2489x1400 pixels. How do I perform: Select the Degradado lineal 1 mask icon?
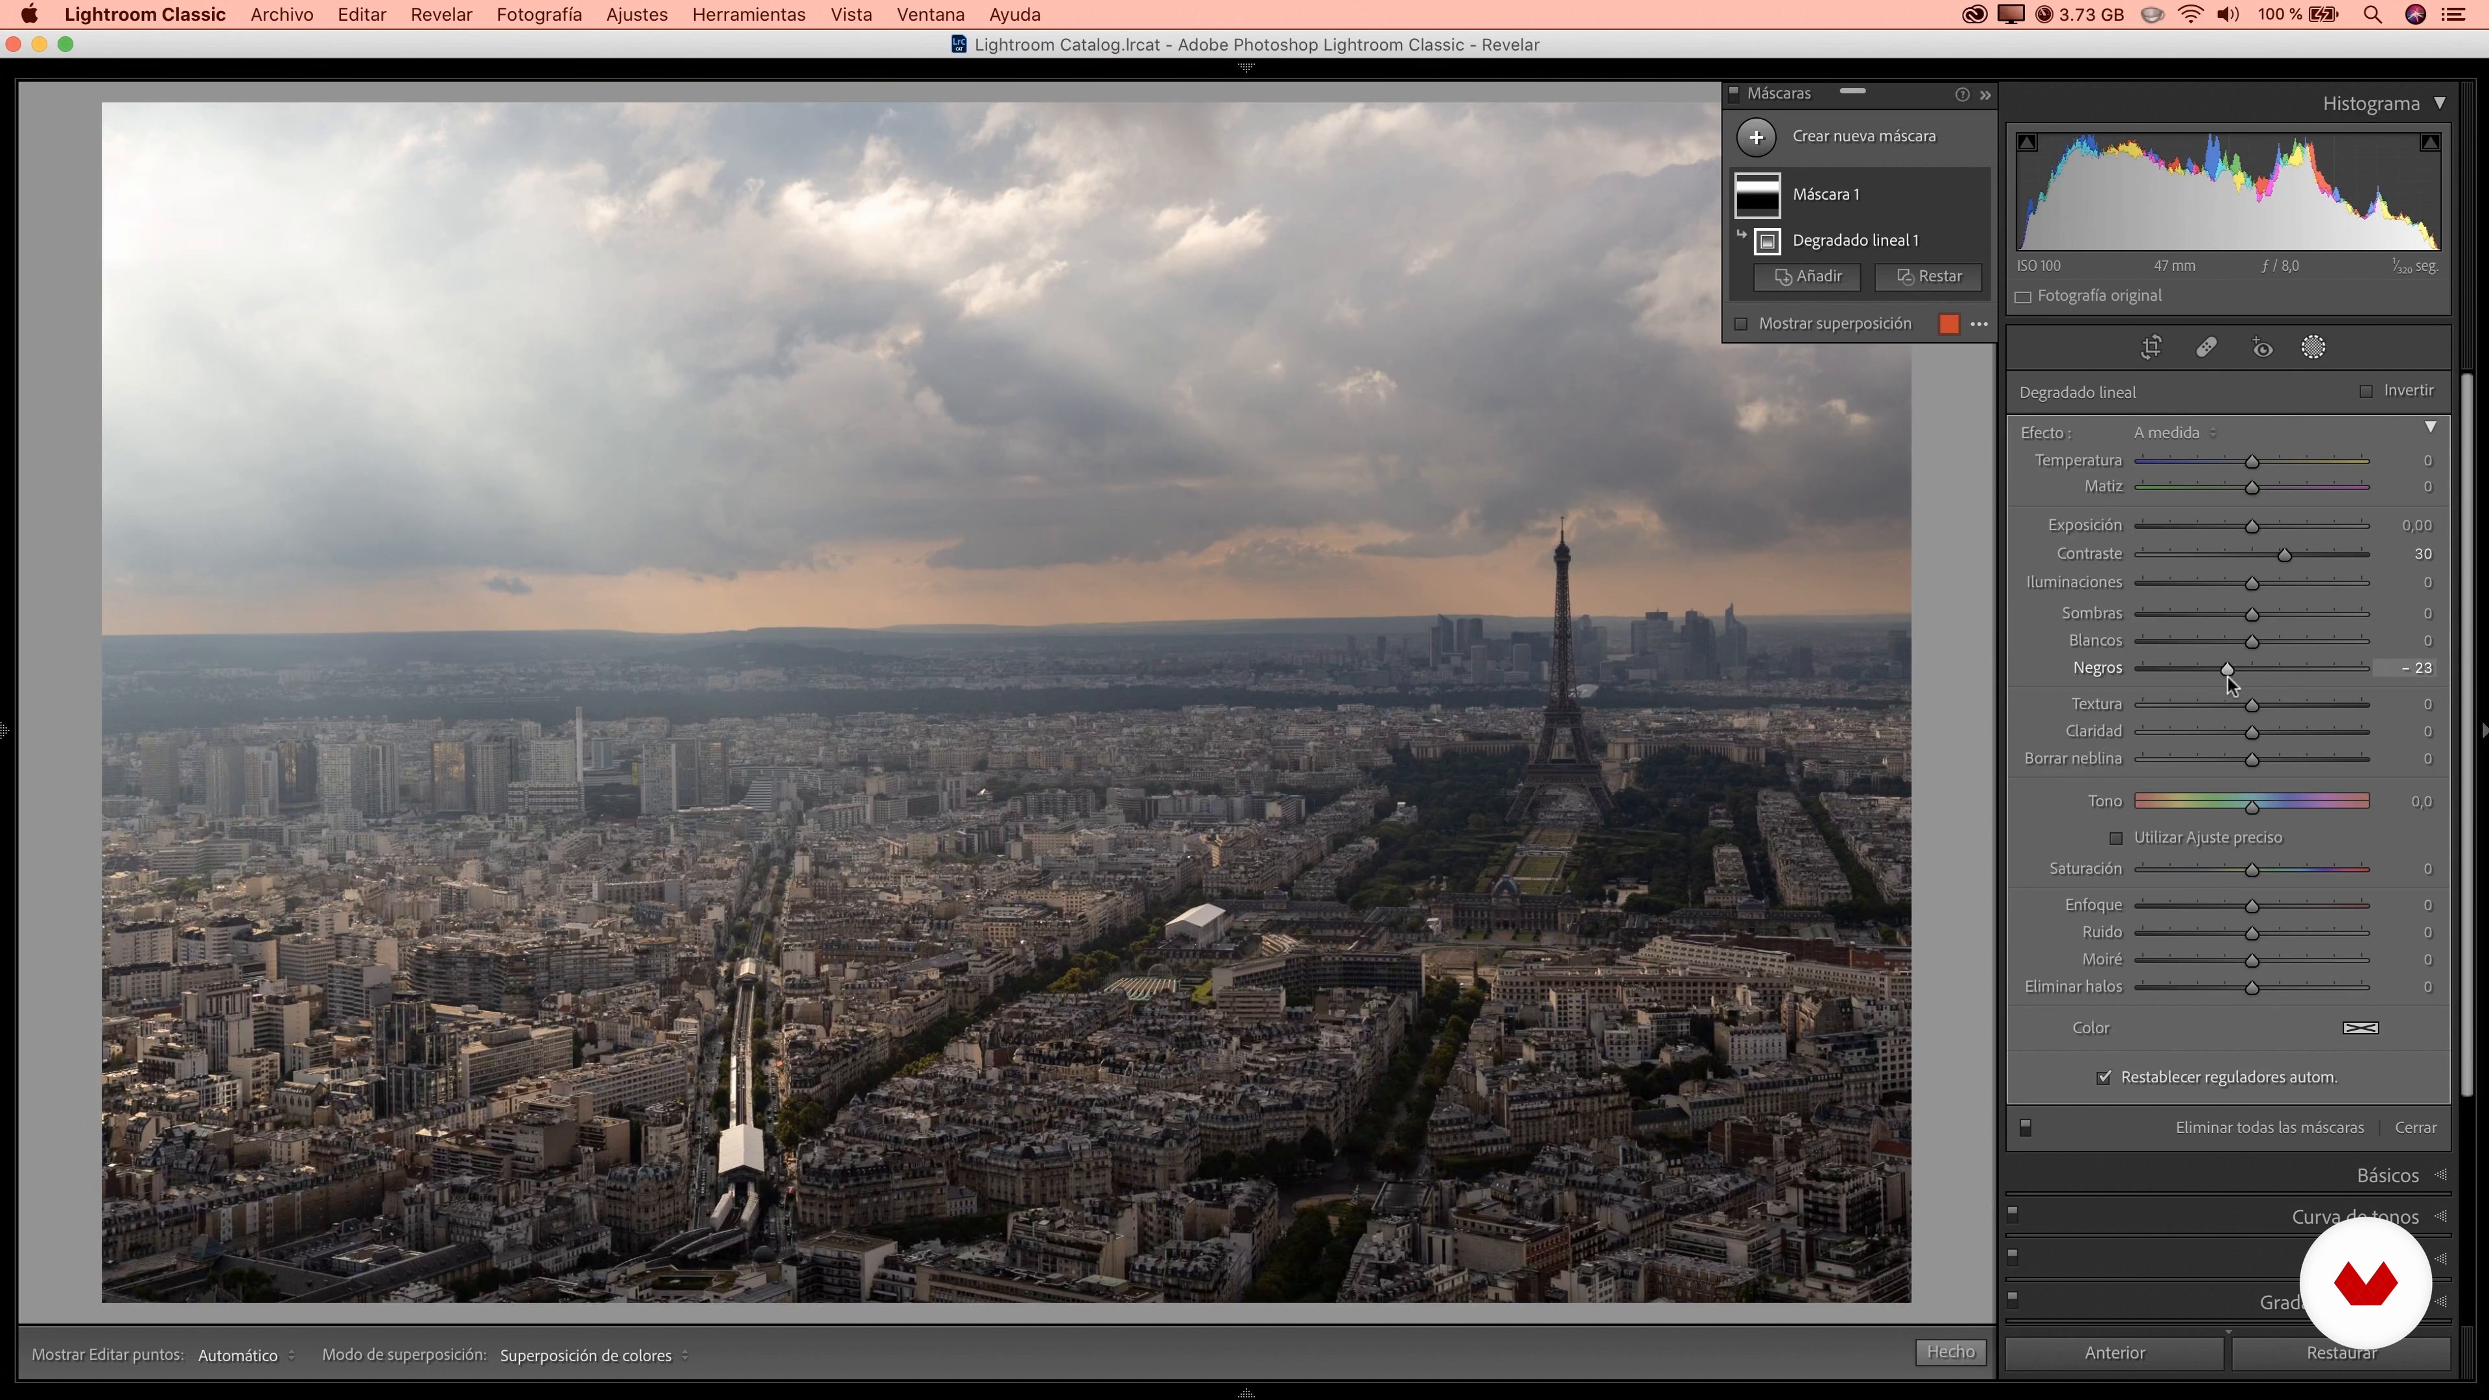(1767, 240)
